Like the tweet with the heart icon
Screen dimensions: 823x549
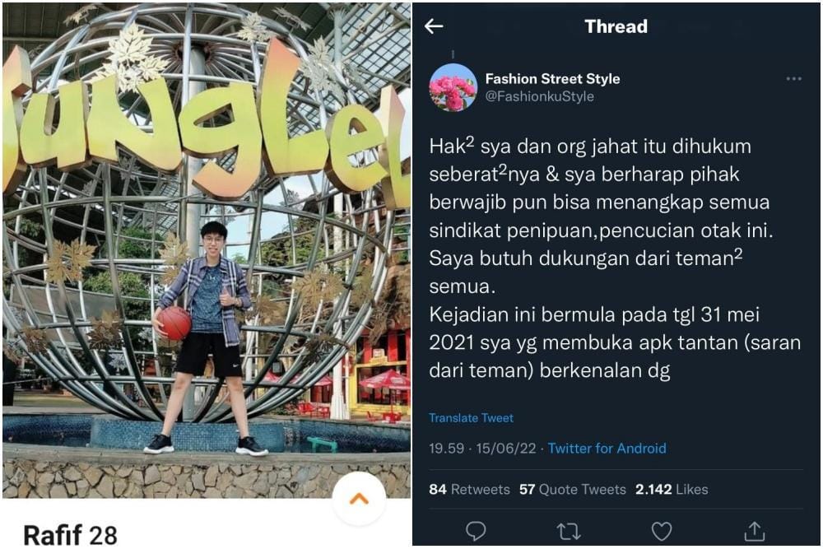[x=662, y=531]
